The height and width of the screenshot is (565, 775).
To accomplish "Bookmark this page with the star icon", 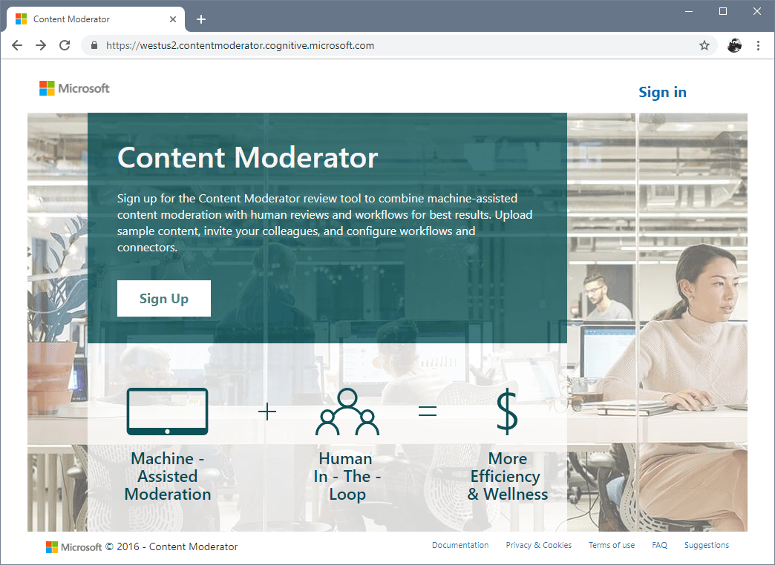I will coord(704,45).
